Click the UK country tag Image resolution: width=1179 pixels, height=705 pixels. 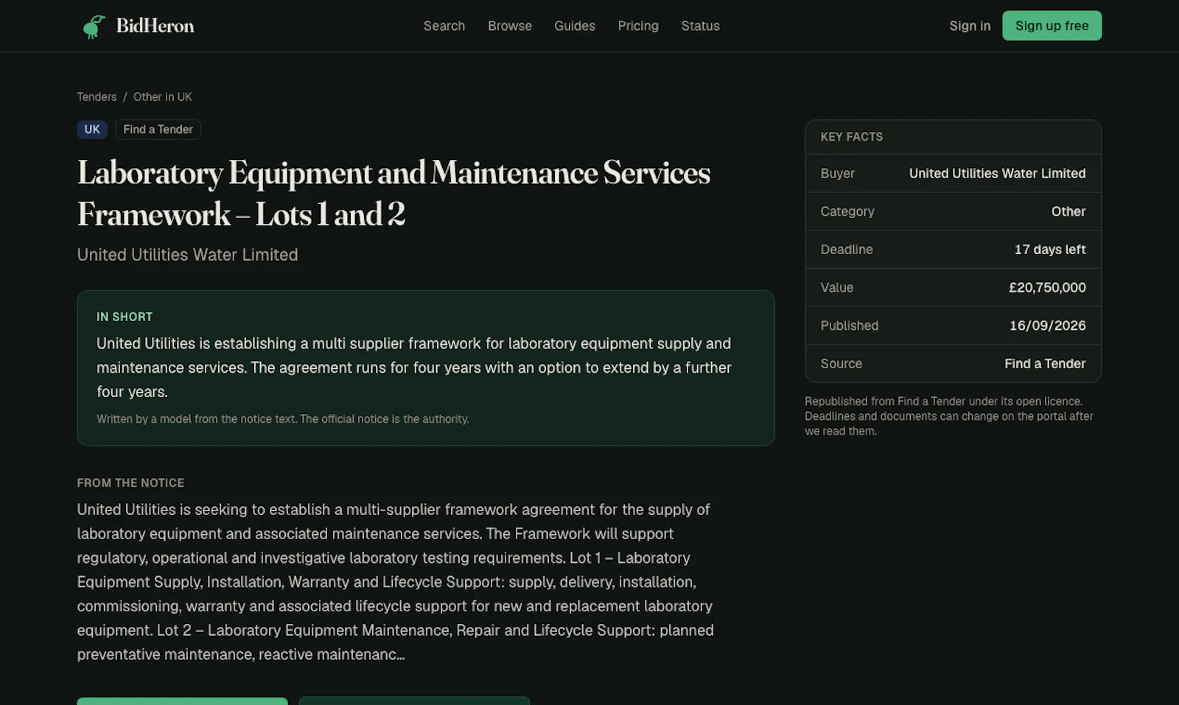coord(92,130)
